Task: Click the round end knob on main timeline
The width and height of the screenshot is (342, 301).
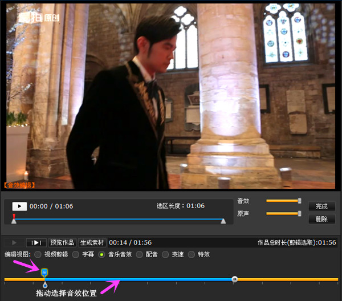Action: click(x=234, y=279)
